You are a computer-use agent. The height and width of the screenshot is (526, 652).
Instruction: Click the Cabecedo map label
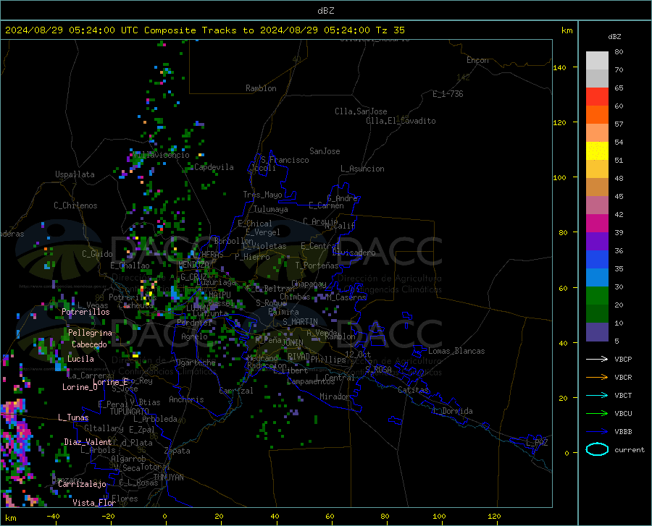89,344
